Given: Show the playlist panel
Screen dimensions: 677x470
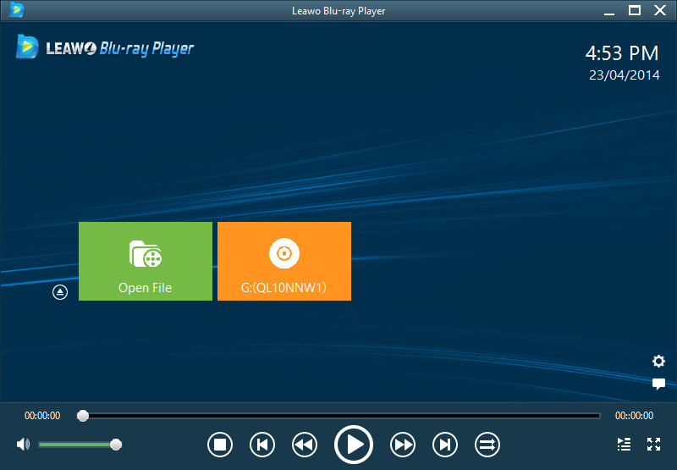Looking at the screenshot, I should tap(624, 444).
